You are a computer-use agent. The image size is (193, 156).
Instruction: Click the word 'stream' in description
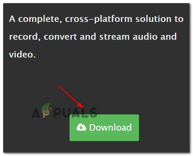114,37
